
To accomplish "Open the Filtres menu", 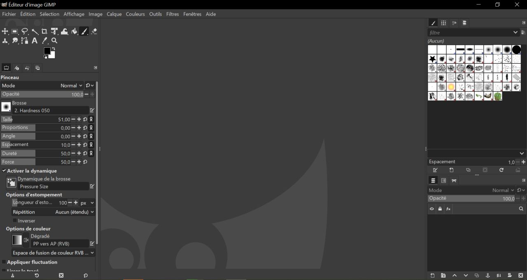I will point(173,14).
